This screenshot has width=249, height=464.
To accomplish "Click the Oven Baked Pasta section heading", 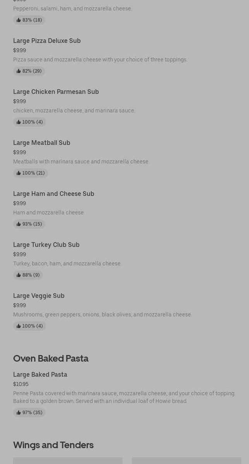I will 51,359.
